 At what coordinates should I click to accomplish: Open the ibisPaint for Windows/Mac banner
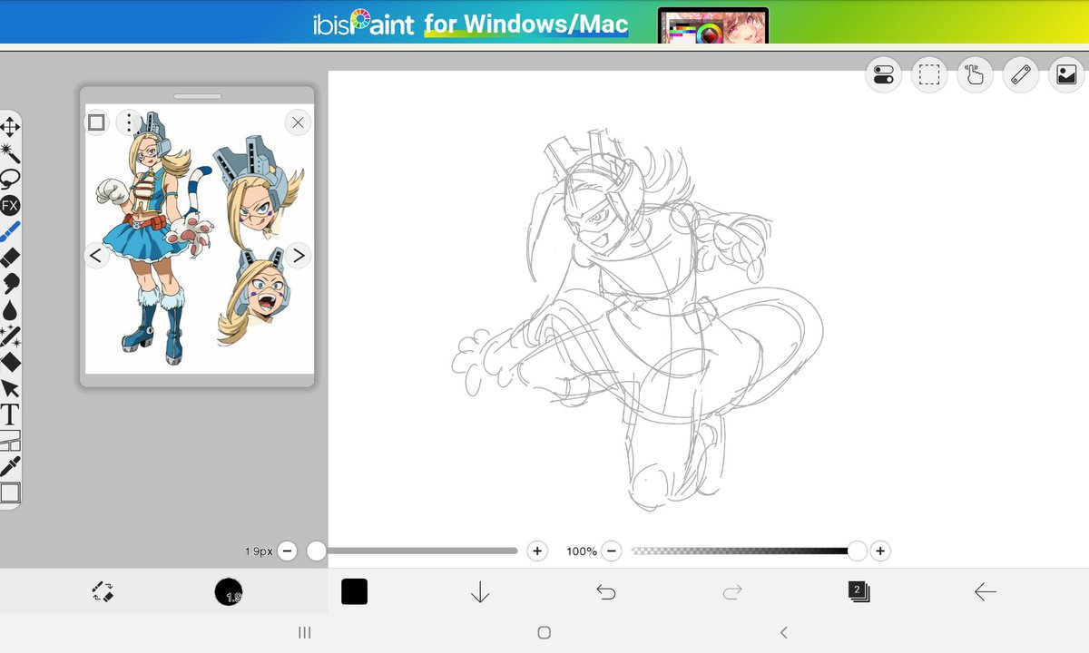544,22
